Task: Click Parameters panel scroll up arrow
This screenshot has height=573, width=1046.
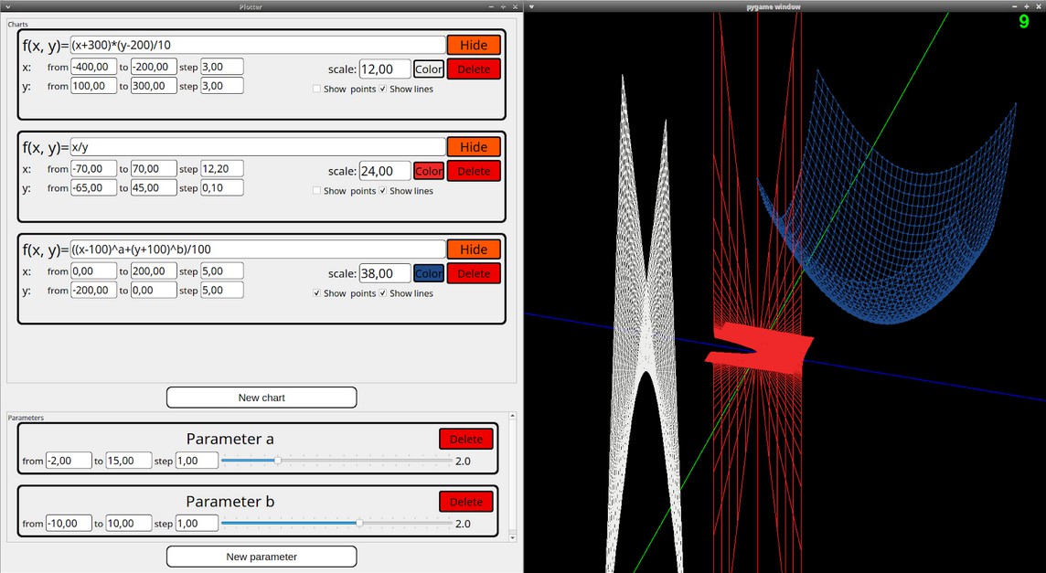Action: pos(512,416)
